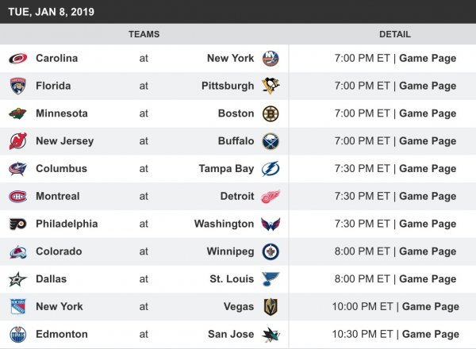Click the Winnipeg Jets logo
476x349 pixels.
271,251
